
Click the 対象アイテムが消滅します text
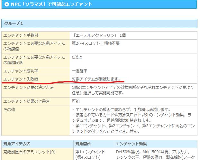pyautogui.click(x=96, y=79)
